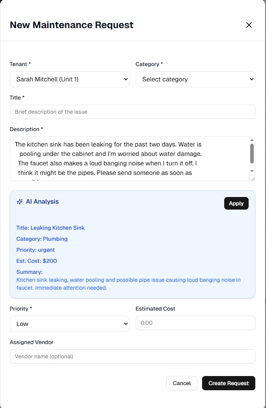This screenshot has width=266, height=408.
Task: Open the Priority dropdown set to Low
Action: coord(70,324)
